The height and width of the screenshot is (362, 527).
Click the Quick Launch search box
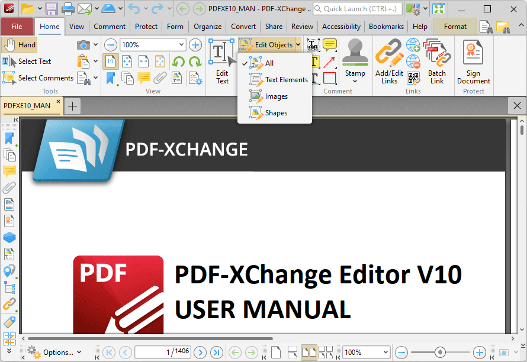pyautogui.click(x=357, y=9)
